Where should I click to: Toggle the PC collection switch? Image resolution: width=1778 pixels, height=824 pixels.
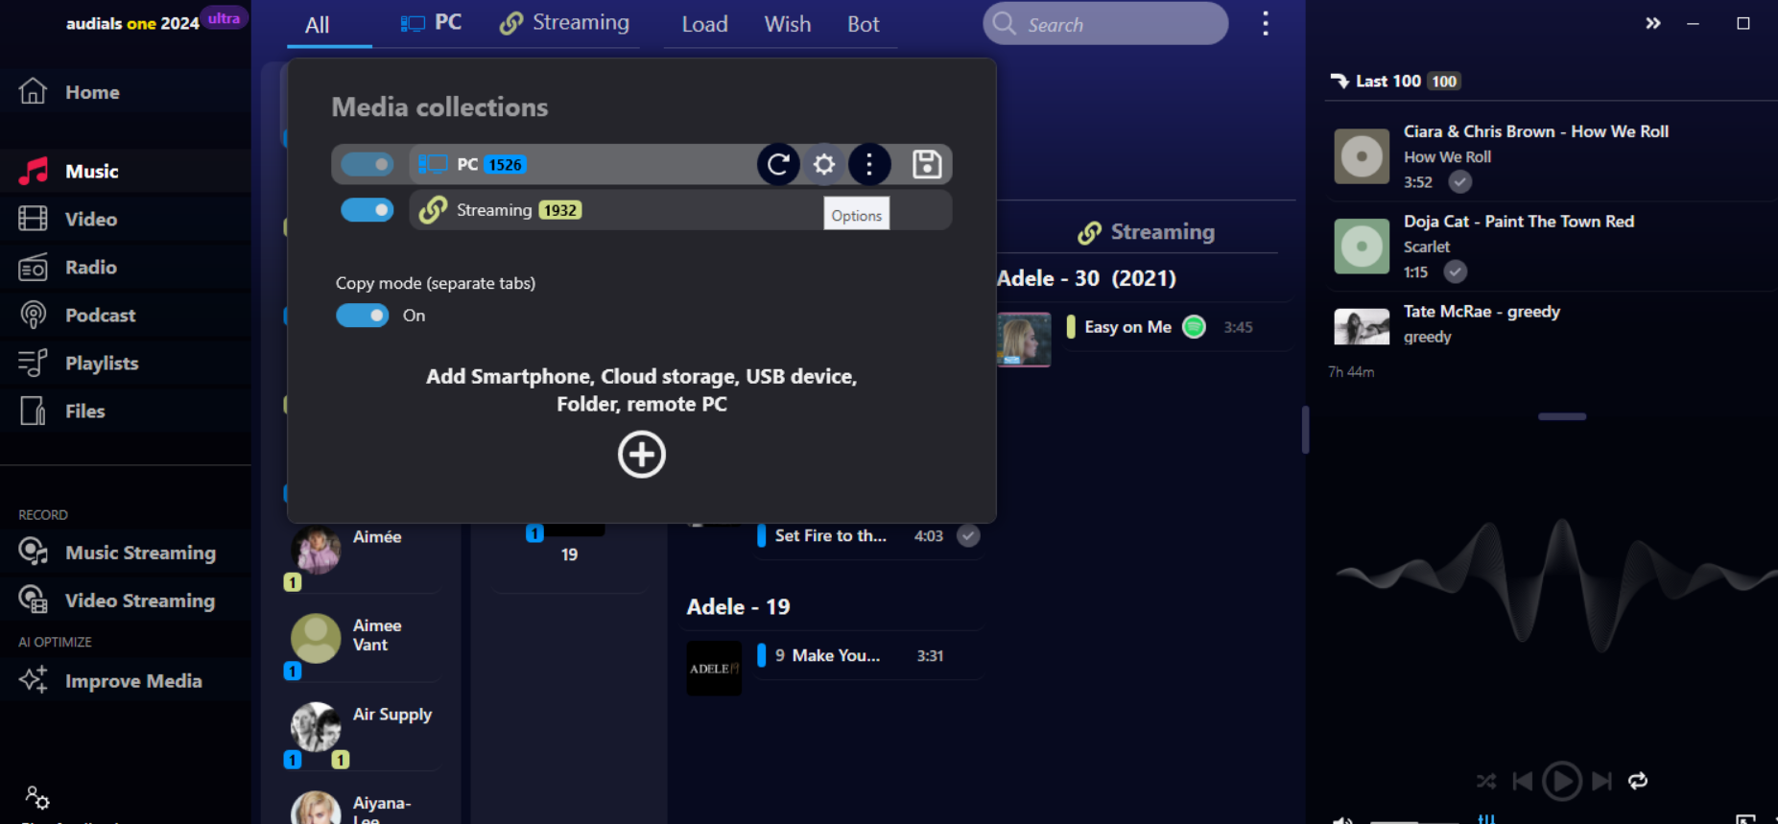(x=367, y=164)
